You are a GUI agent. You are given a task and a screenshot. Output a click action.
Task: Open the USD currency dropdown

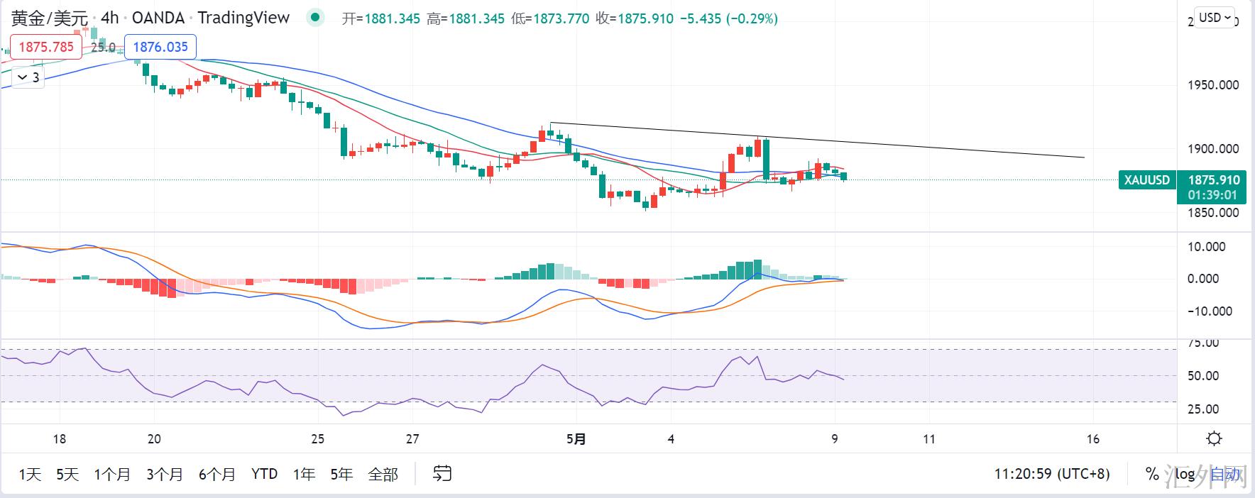point(1215,18)
